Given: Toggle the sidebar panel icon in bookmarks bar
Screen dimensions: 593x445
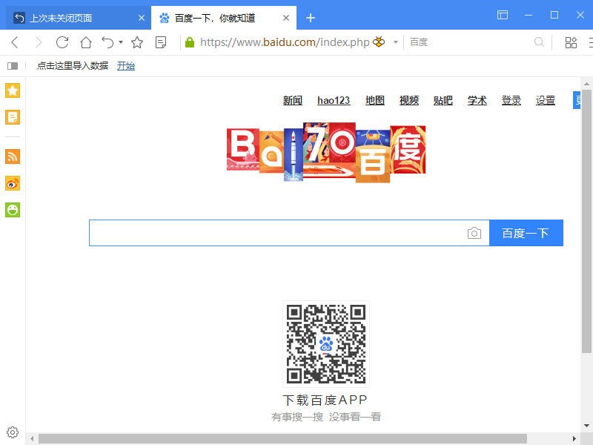Looking at the screenshot, I should pos(13,66).
